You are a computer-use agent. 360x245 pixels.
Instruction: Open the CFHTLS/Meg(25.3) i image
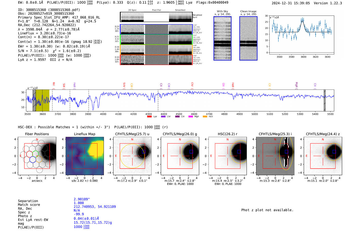coord(275,156)
